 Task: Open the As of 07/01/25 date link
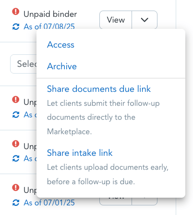coord(49,202)
